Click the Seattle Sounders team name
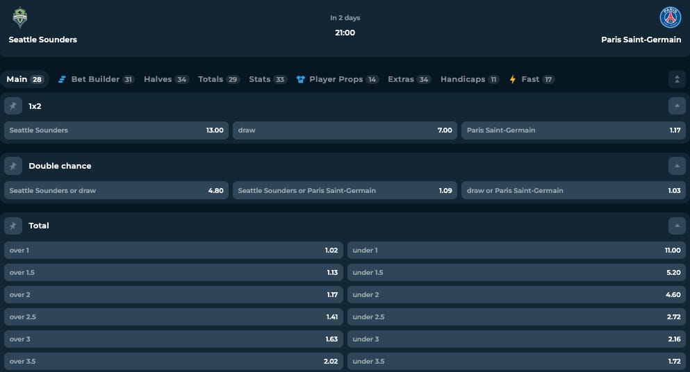 [x=42, y=40]
